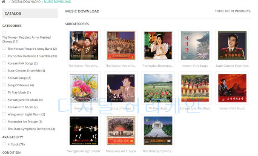Screen dimensions: 258x156
Task: Check The State Symphony Orchestra (3) filter
Action: [4, 128]
